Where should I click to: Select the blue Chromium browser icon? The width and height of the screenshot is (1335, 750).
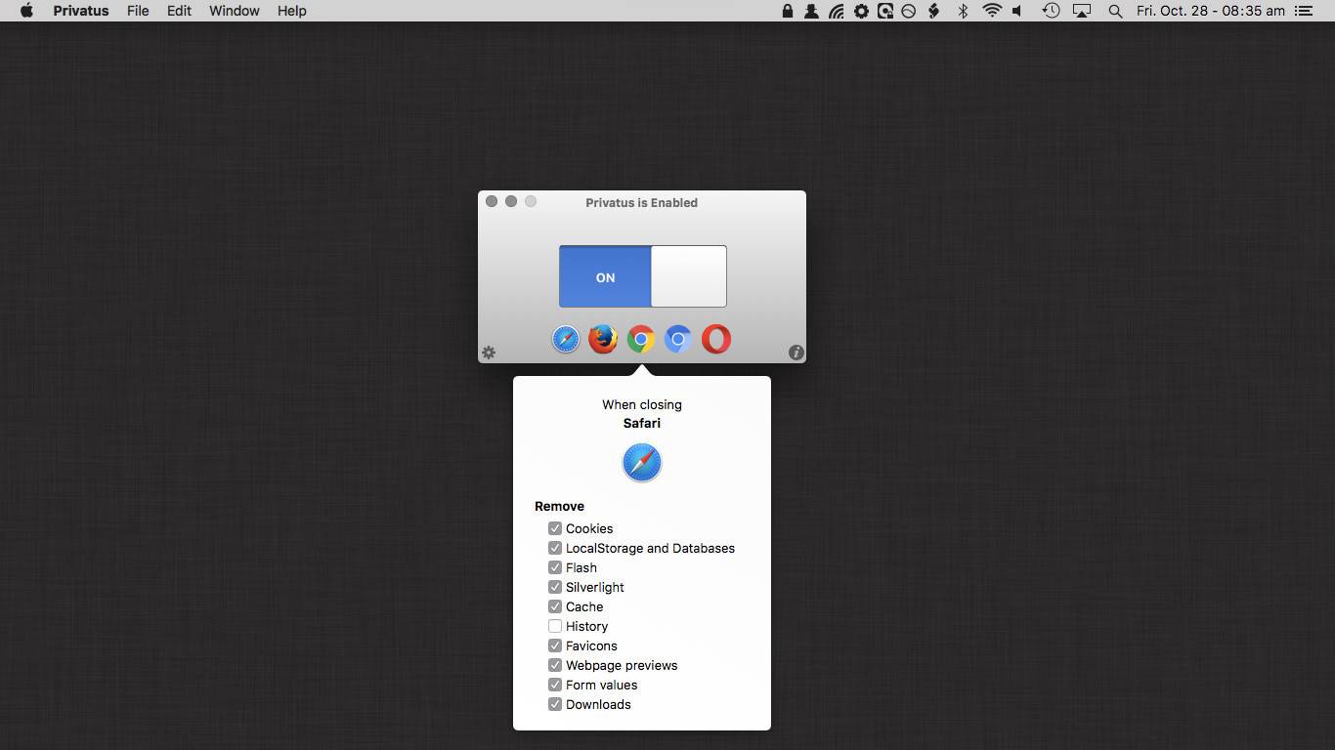[x=678, y=339]
